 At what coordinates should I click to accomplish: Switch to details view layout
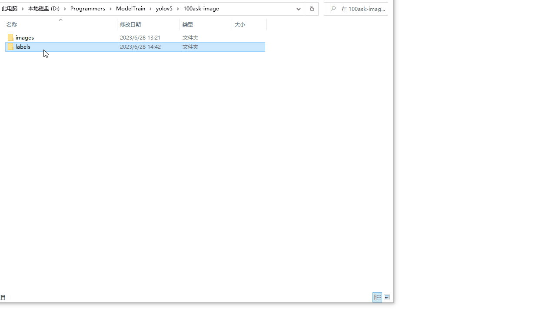click(x=377, y=297)
